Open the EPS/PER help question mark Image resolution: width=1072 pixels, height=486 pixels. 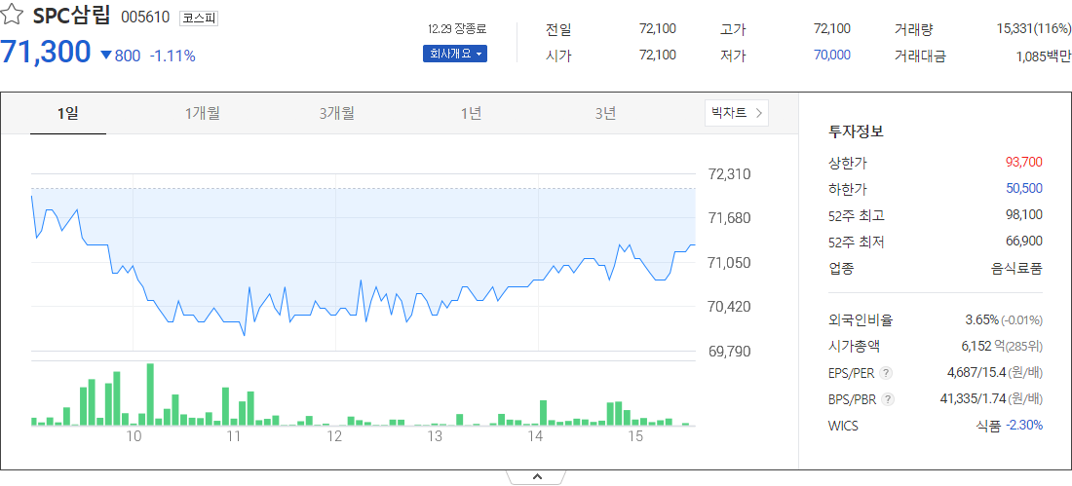pyautogui.click(x=886, y=372)
